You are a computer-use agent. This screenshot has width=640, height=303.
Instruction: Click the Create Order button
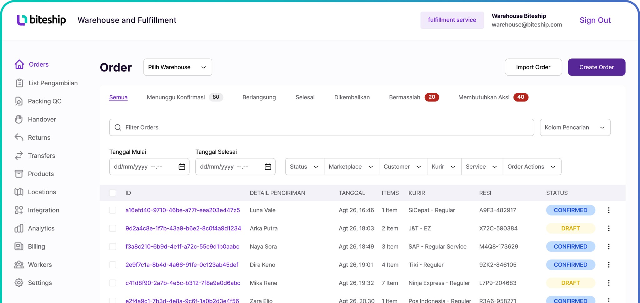[x=596, y=67]
